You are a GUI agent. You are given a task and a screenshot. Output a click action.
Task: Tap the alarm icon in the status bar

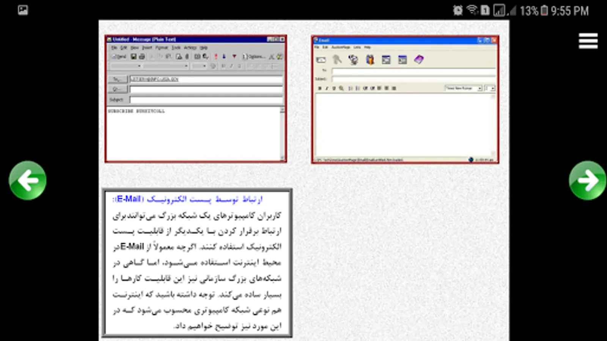458,10
